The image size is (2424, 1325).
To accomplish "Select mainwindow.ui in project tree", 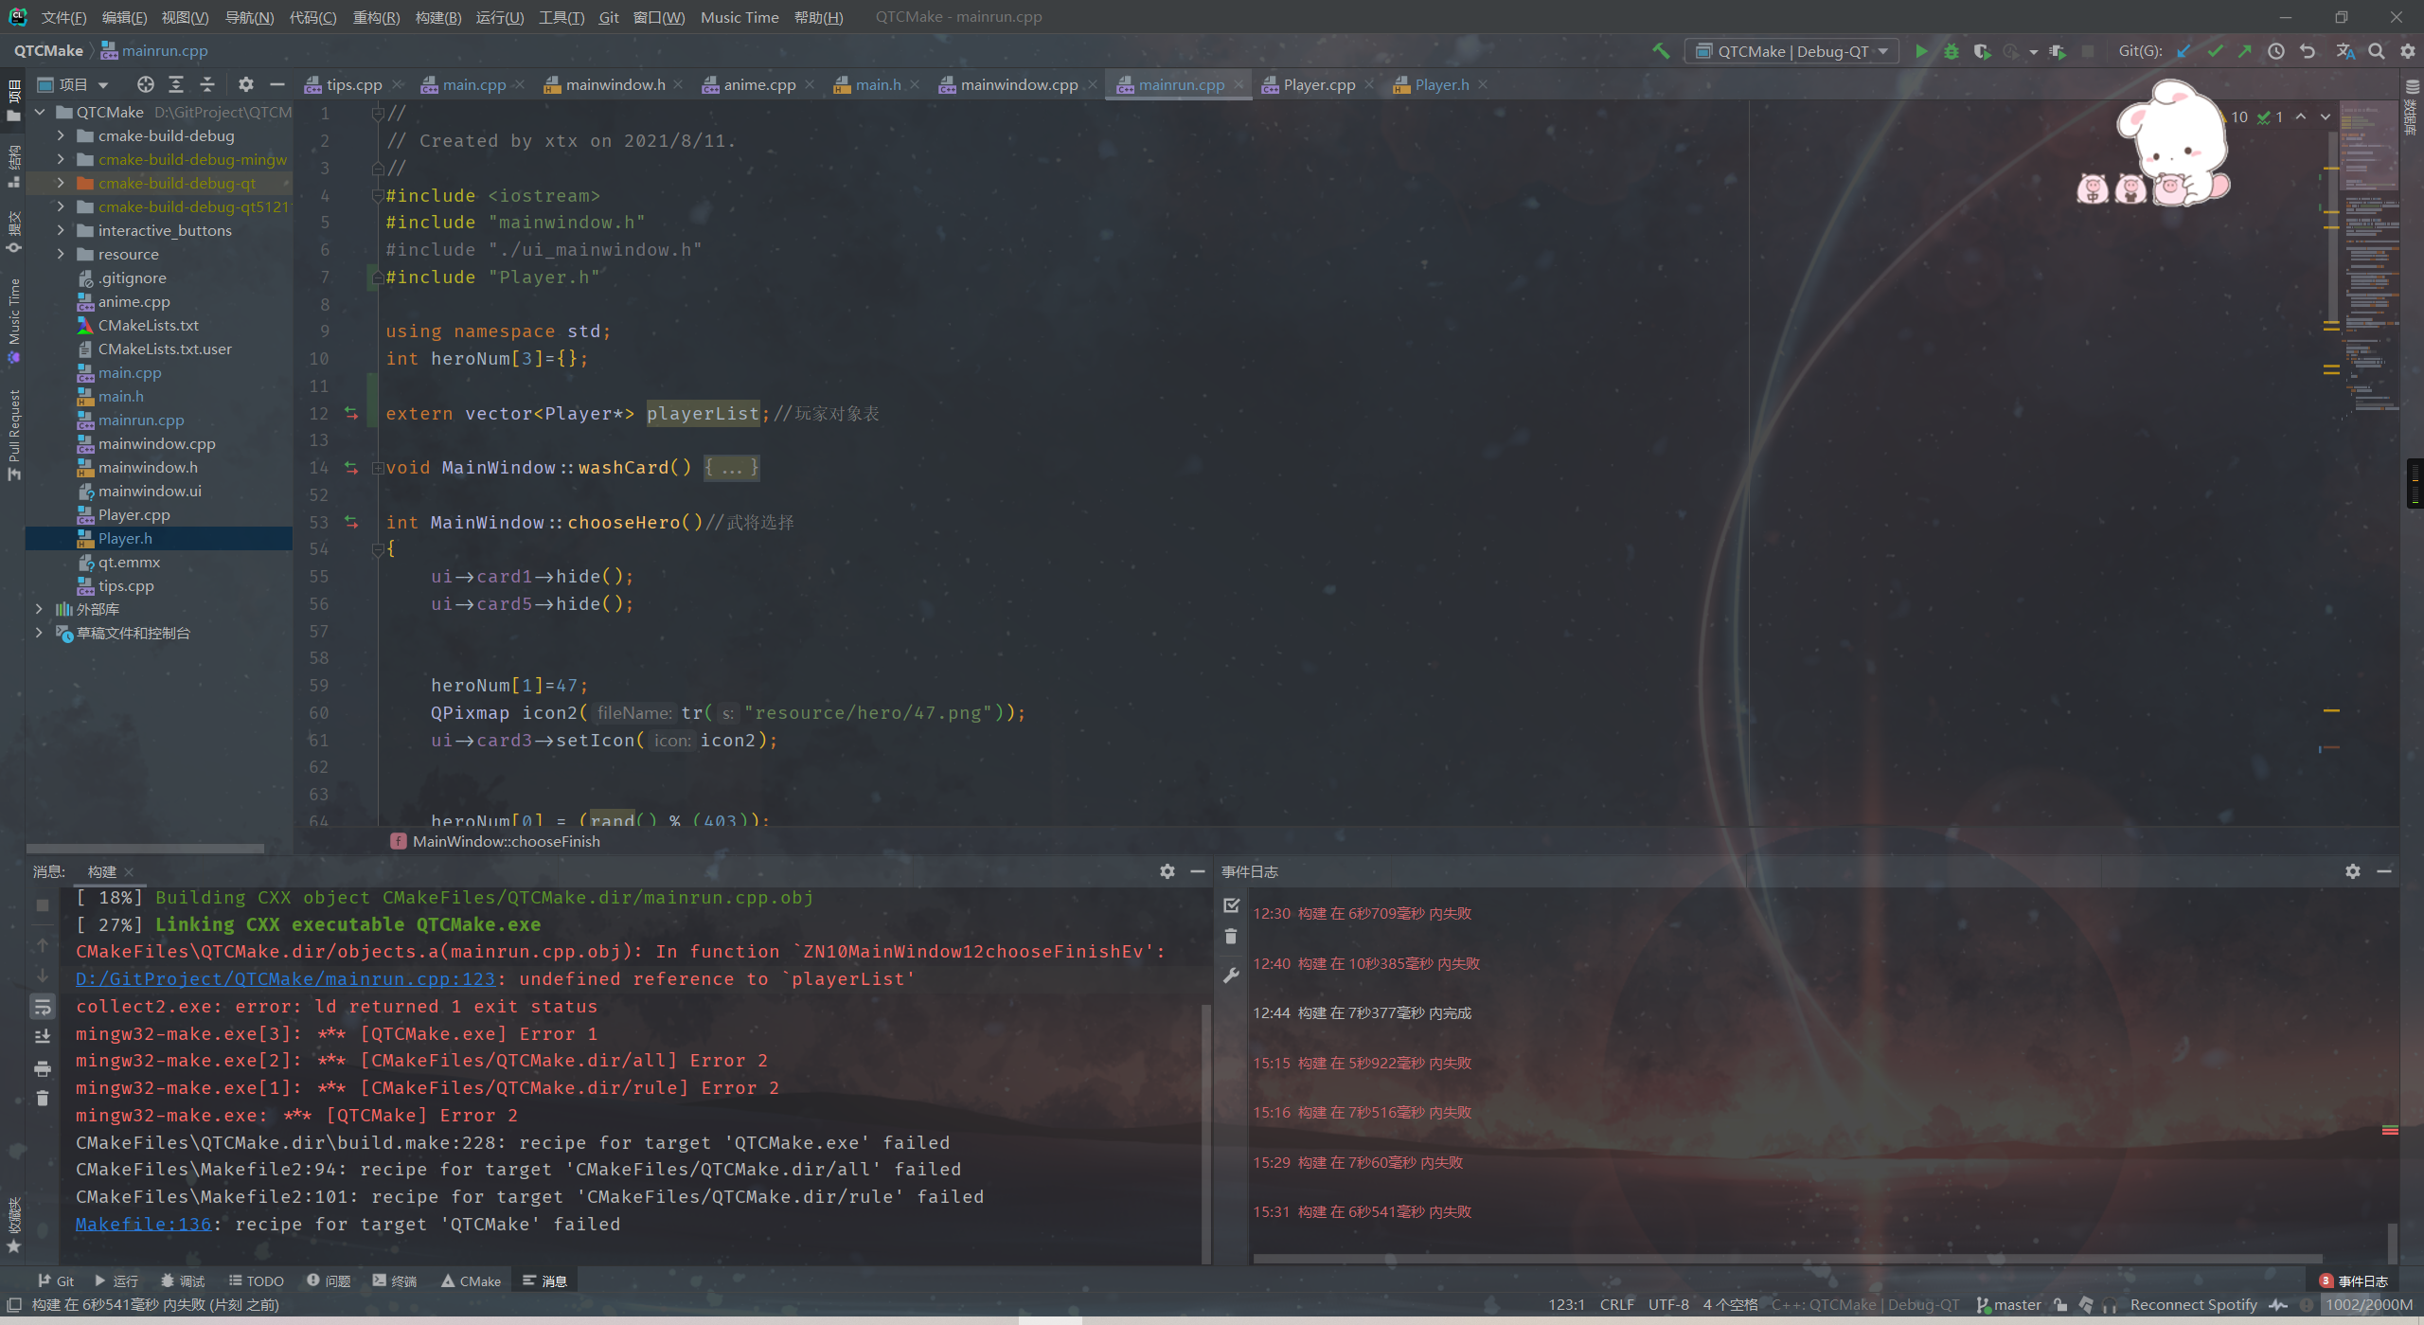I will click(x=150, y=491).
